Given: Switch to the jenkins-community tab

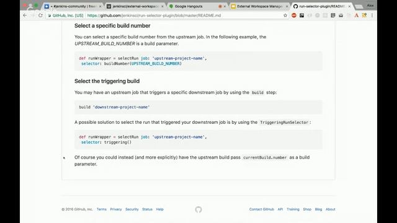Looking at the screenshot, I should coord(73,6).
